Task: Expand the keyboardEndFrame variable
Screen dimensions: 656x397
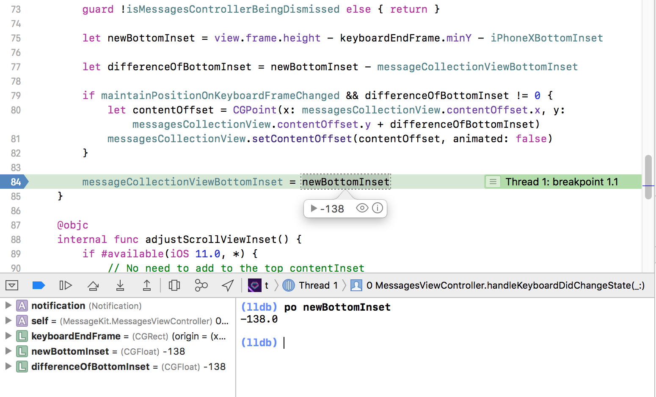Action: tap(8, 336)
